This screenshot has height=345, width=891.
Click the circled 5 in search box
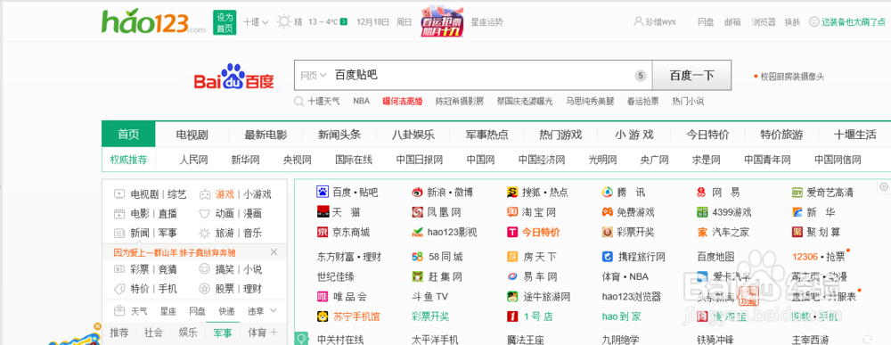641,76
